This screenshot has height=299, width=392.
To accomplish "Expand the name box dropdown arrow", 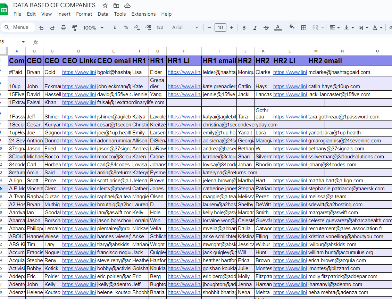I will coord(23,42).
